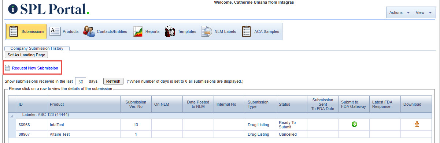Click Request New Submission link
The image size is (440, 143).
tap(35, 68)
